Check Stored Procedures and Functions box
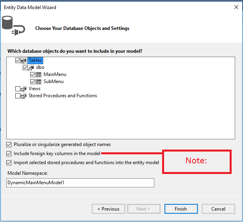Viewport: 243px width, 222px height. click(18, 96)
